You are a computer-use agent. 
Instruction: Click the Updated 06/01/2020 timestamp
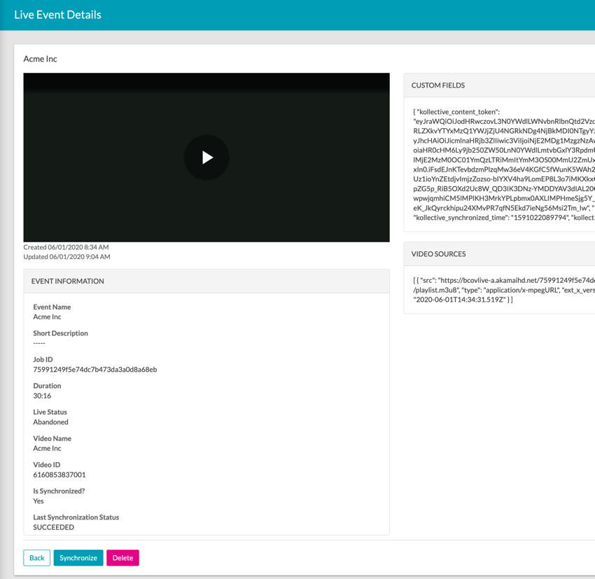pos(66,257)
